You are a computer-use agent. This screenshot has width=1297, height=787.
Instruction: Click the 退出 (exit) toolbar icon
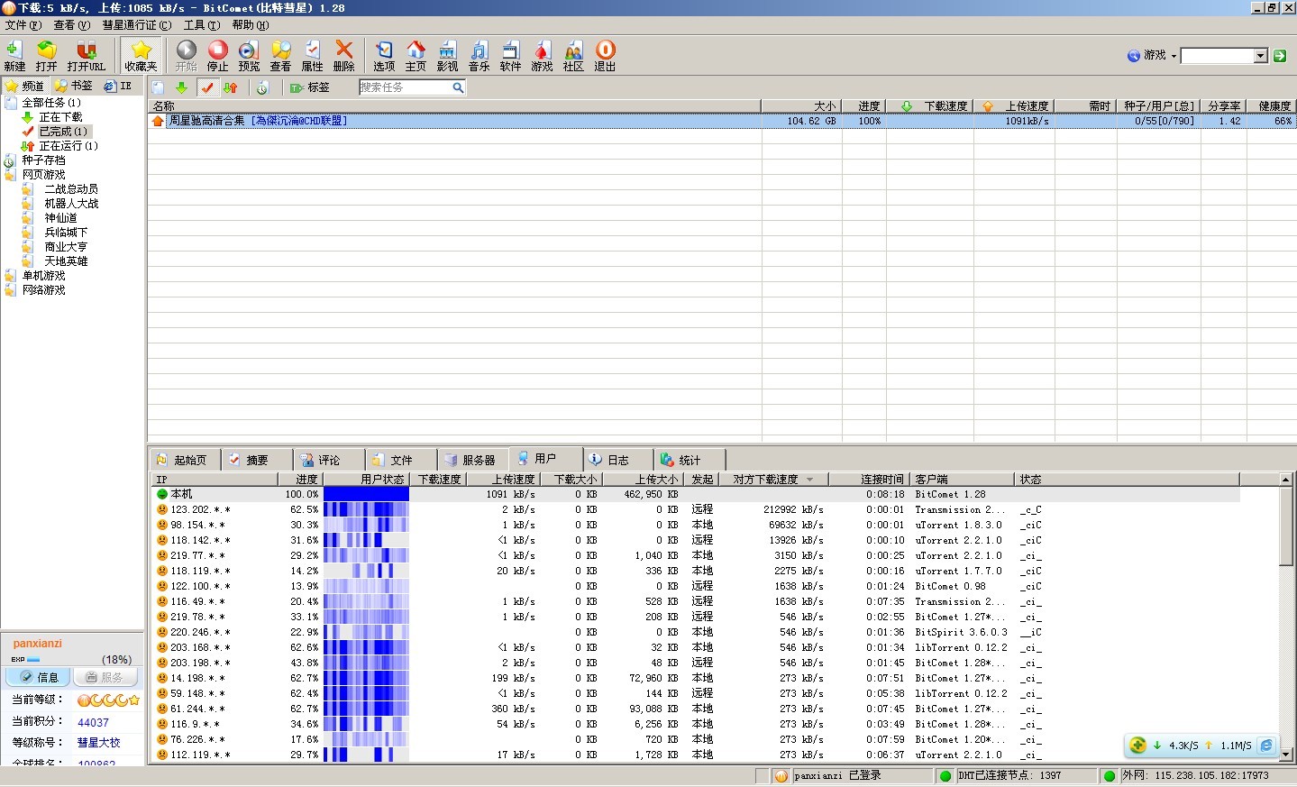[605, 55]
